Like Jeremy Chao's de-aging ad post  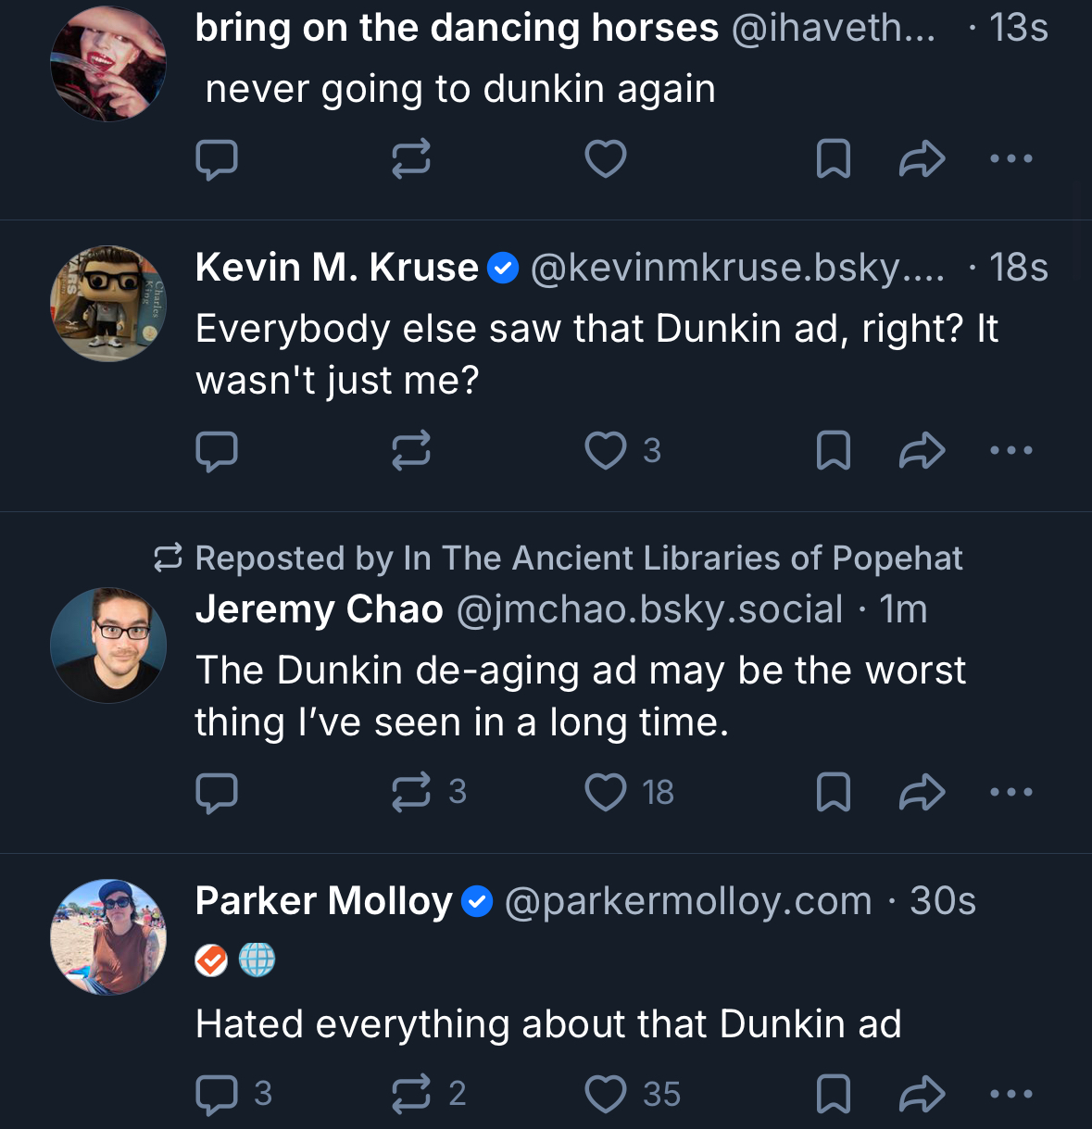click(x=606, y=793)
